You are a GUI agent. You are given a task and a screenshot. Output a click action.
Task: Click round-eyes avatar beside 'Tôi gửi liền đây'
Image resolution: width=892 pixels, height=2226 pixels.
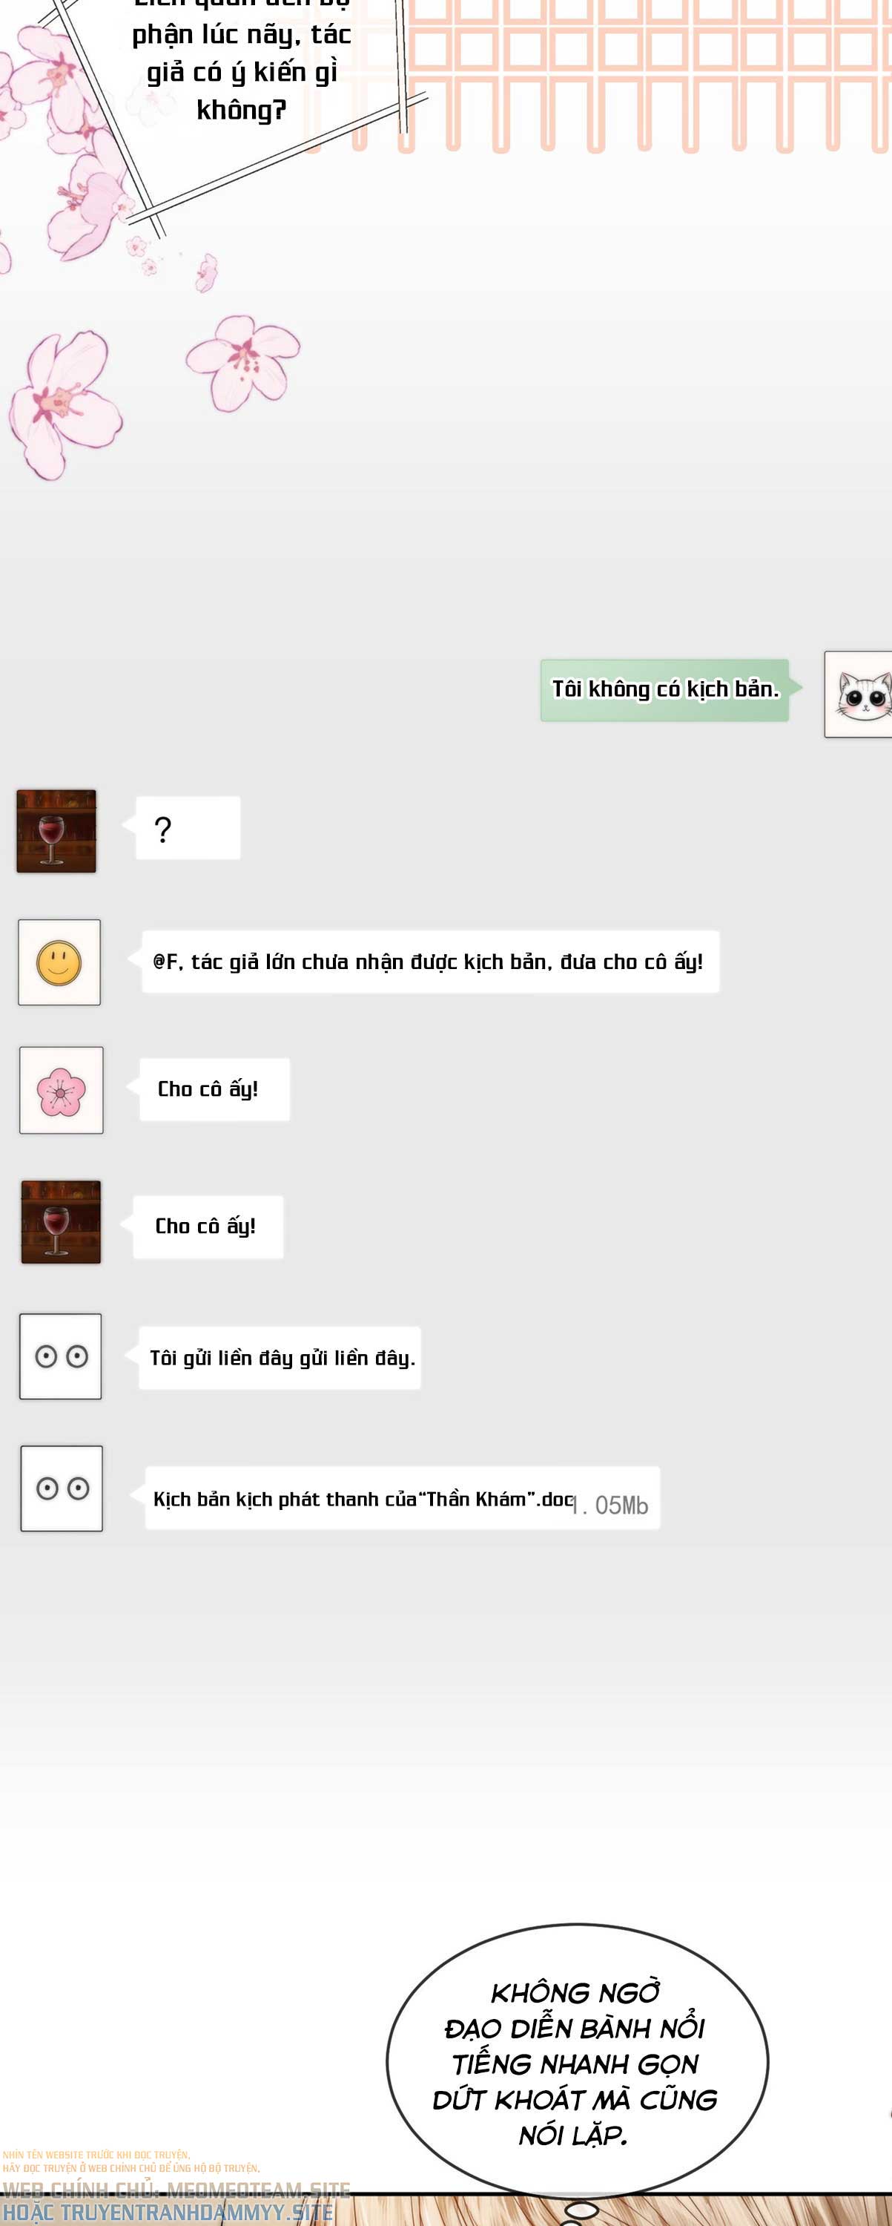61,1356
